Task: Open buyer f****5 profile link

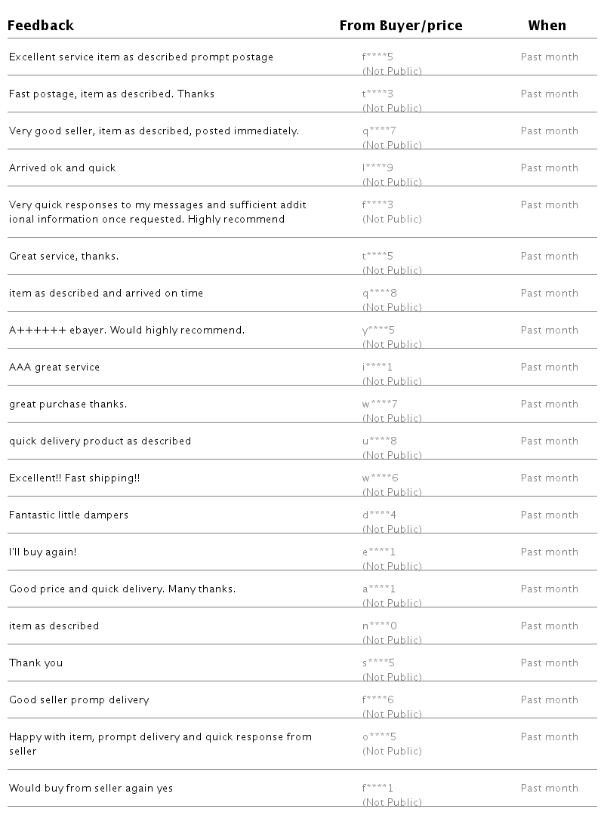Action: [378, 57]
